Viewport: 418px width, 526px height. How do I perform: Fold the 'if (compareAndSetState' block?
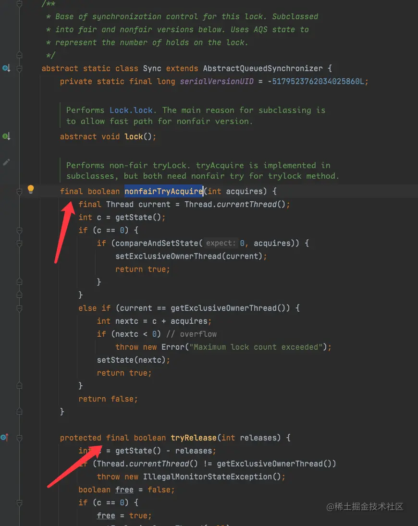(19, 243)
